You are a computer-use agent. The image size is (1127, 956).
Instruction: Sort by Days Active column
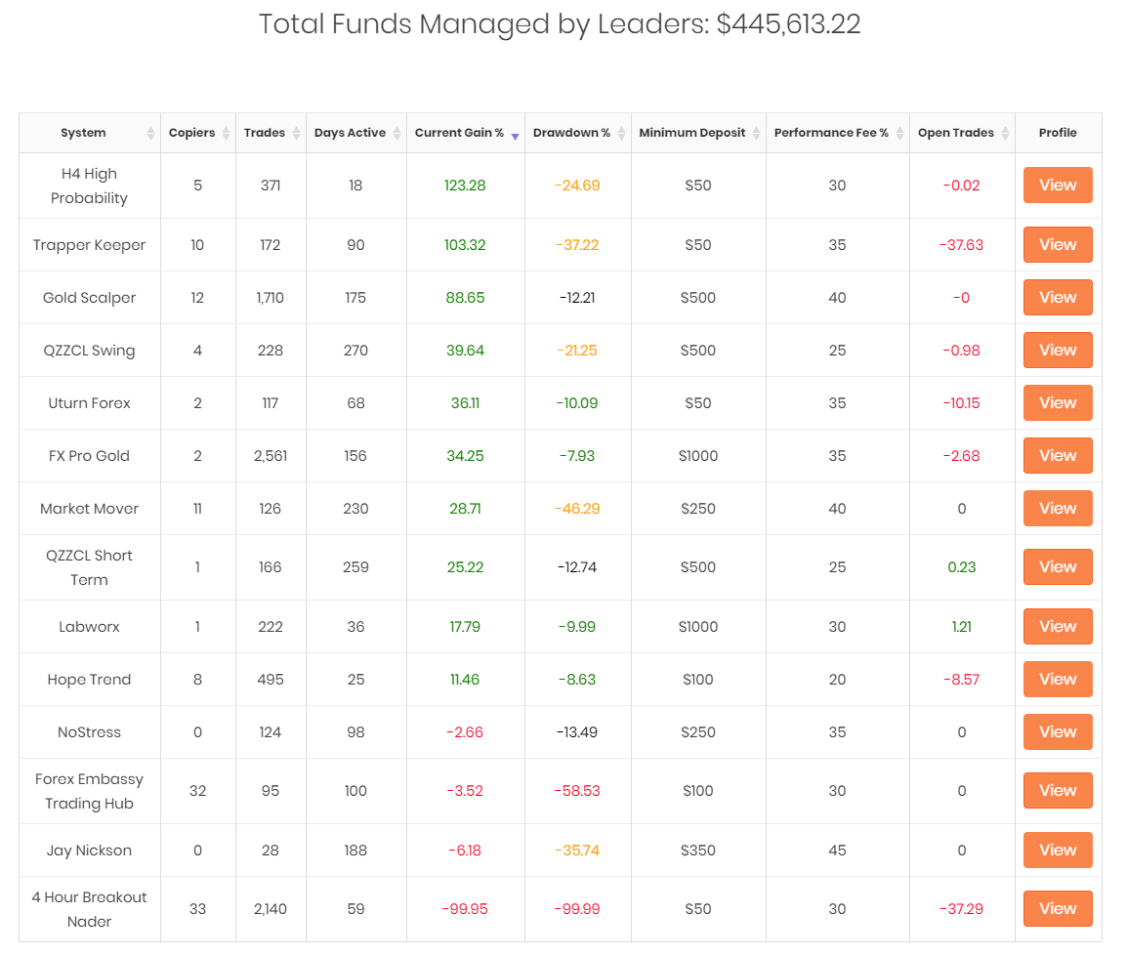coord(350,133)
